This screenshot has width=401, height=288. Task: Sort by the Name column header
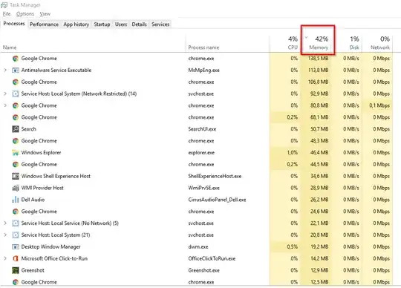pos(10,48)
